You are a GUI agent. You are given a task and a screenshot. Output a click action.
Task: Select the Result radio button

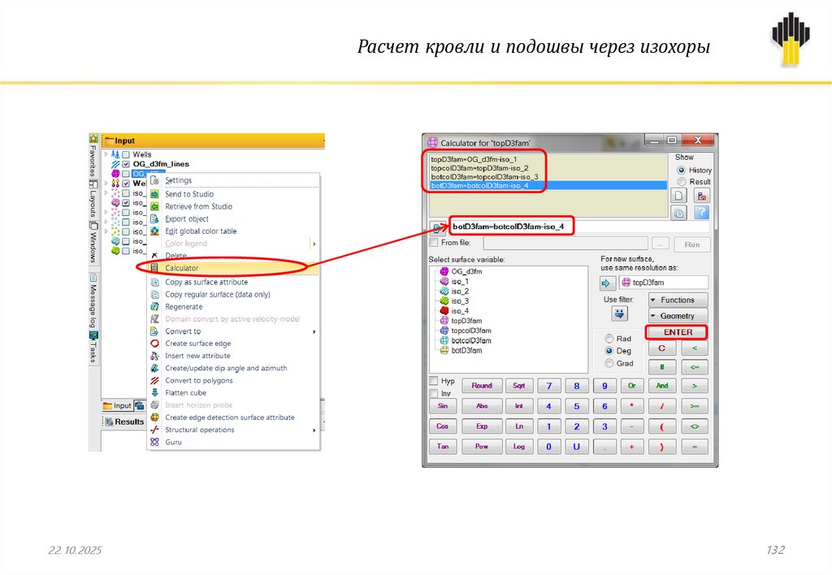682,182
